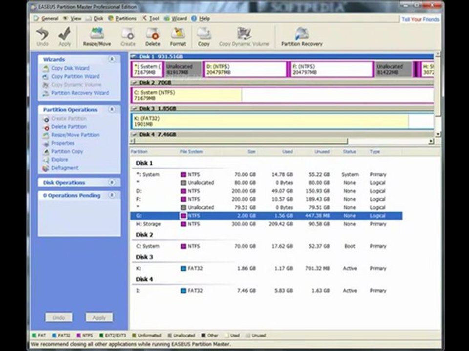Click Partition Copy in the sidebar
Screen dimensions: 469x351
tap(67, 151)
